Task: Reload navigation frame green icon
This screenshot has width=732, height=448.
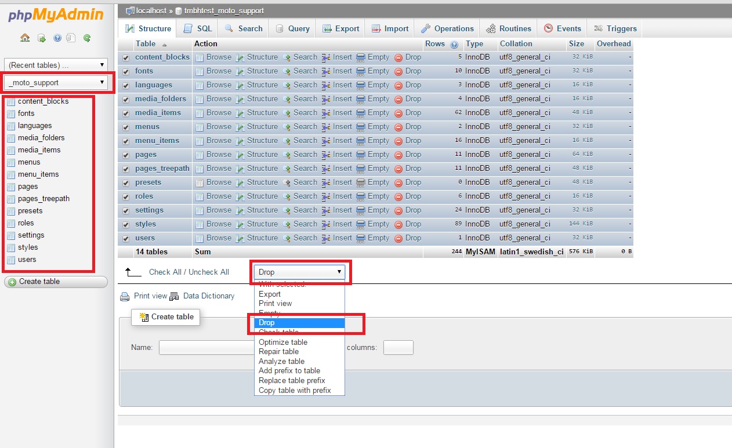Action: [x=87, y=38]
